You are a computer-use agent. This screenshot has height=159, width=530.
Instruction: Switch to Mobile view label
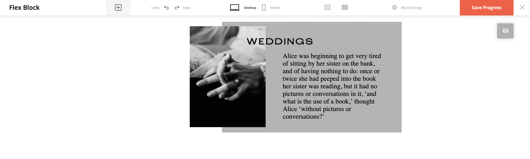pos(275,8)
